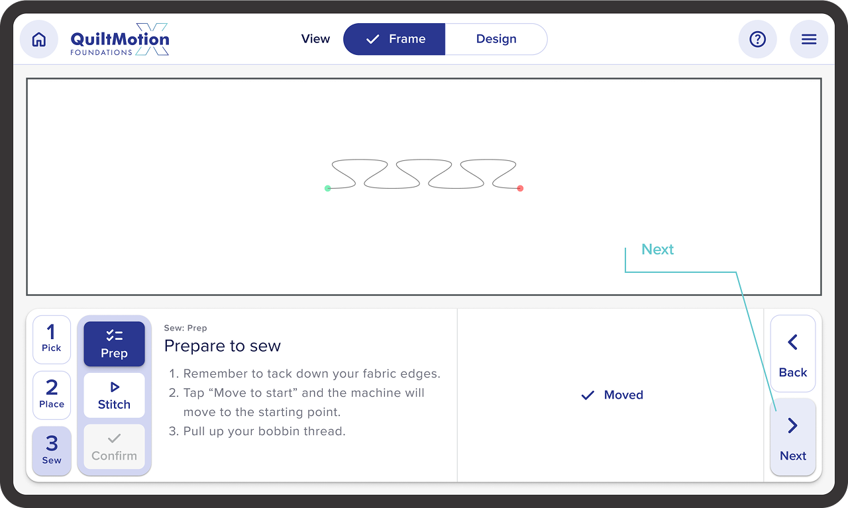848x508 pixels.
Task: Switch view to Design
Action: (496, 39)
